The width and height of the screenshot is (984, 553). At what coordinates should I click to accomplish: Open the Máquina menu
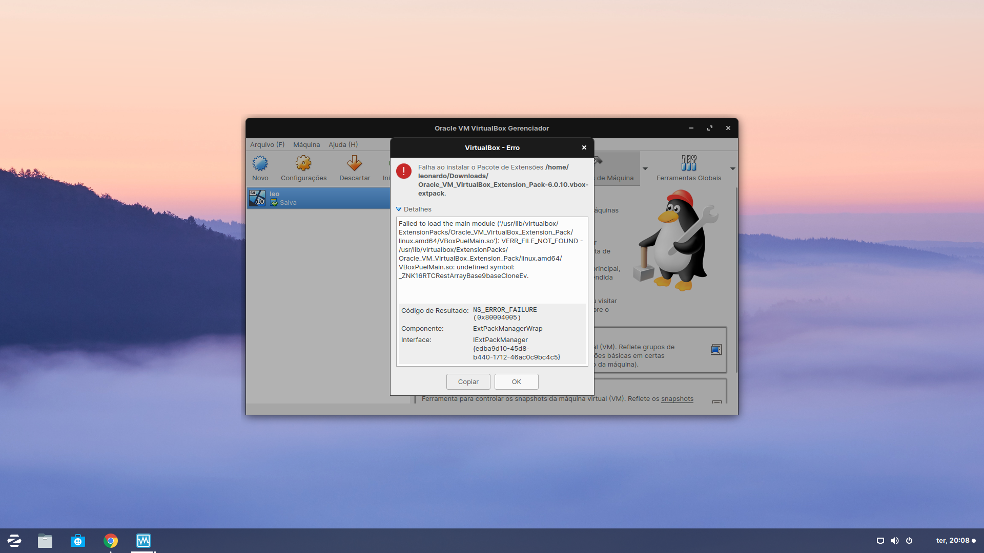306,145
